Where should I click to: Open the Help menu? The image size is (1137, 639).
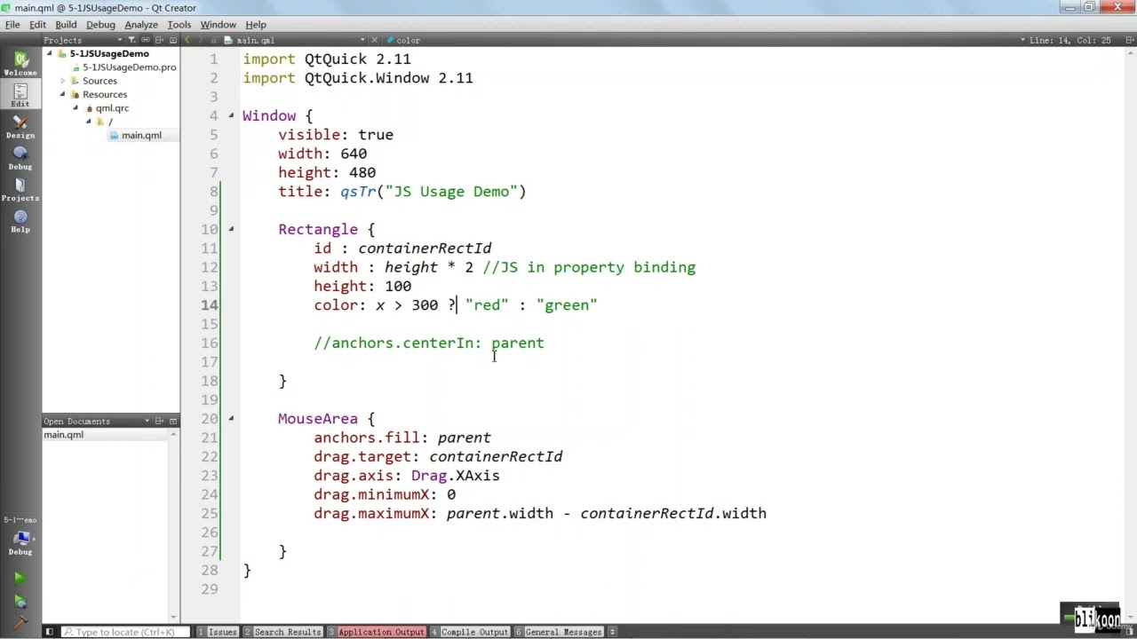coord(256,25)
